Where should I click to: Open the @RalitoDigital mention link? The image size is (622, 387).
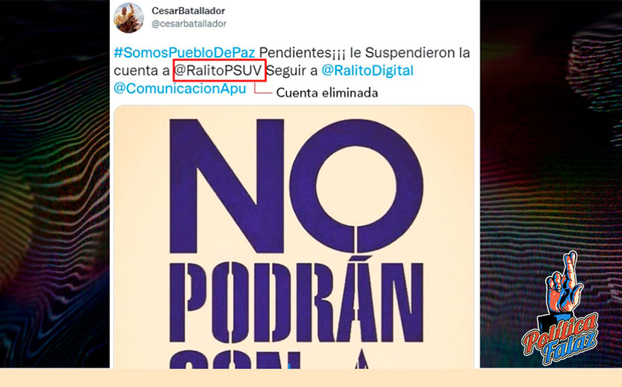367,70
